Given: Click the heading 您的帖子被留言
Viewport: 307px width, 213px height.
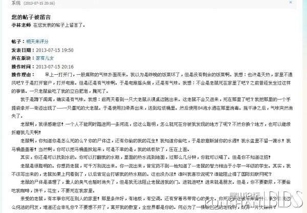Looking at the screenshot, I should [31, 17].
